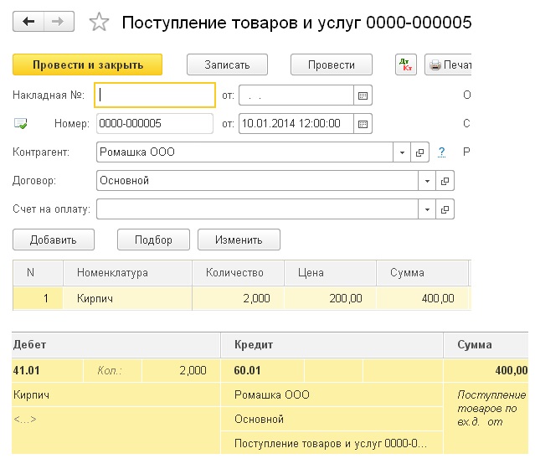Click the empty Счет на оплату field
Screen dimensions: 535x469
257,209
